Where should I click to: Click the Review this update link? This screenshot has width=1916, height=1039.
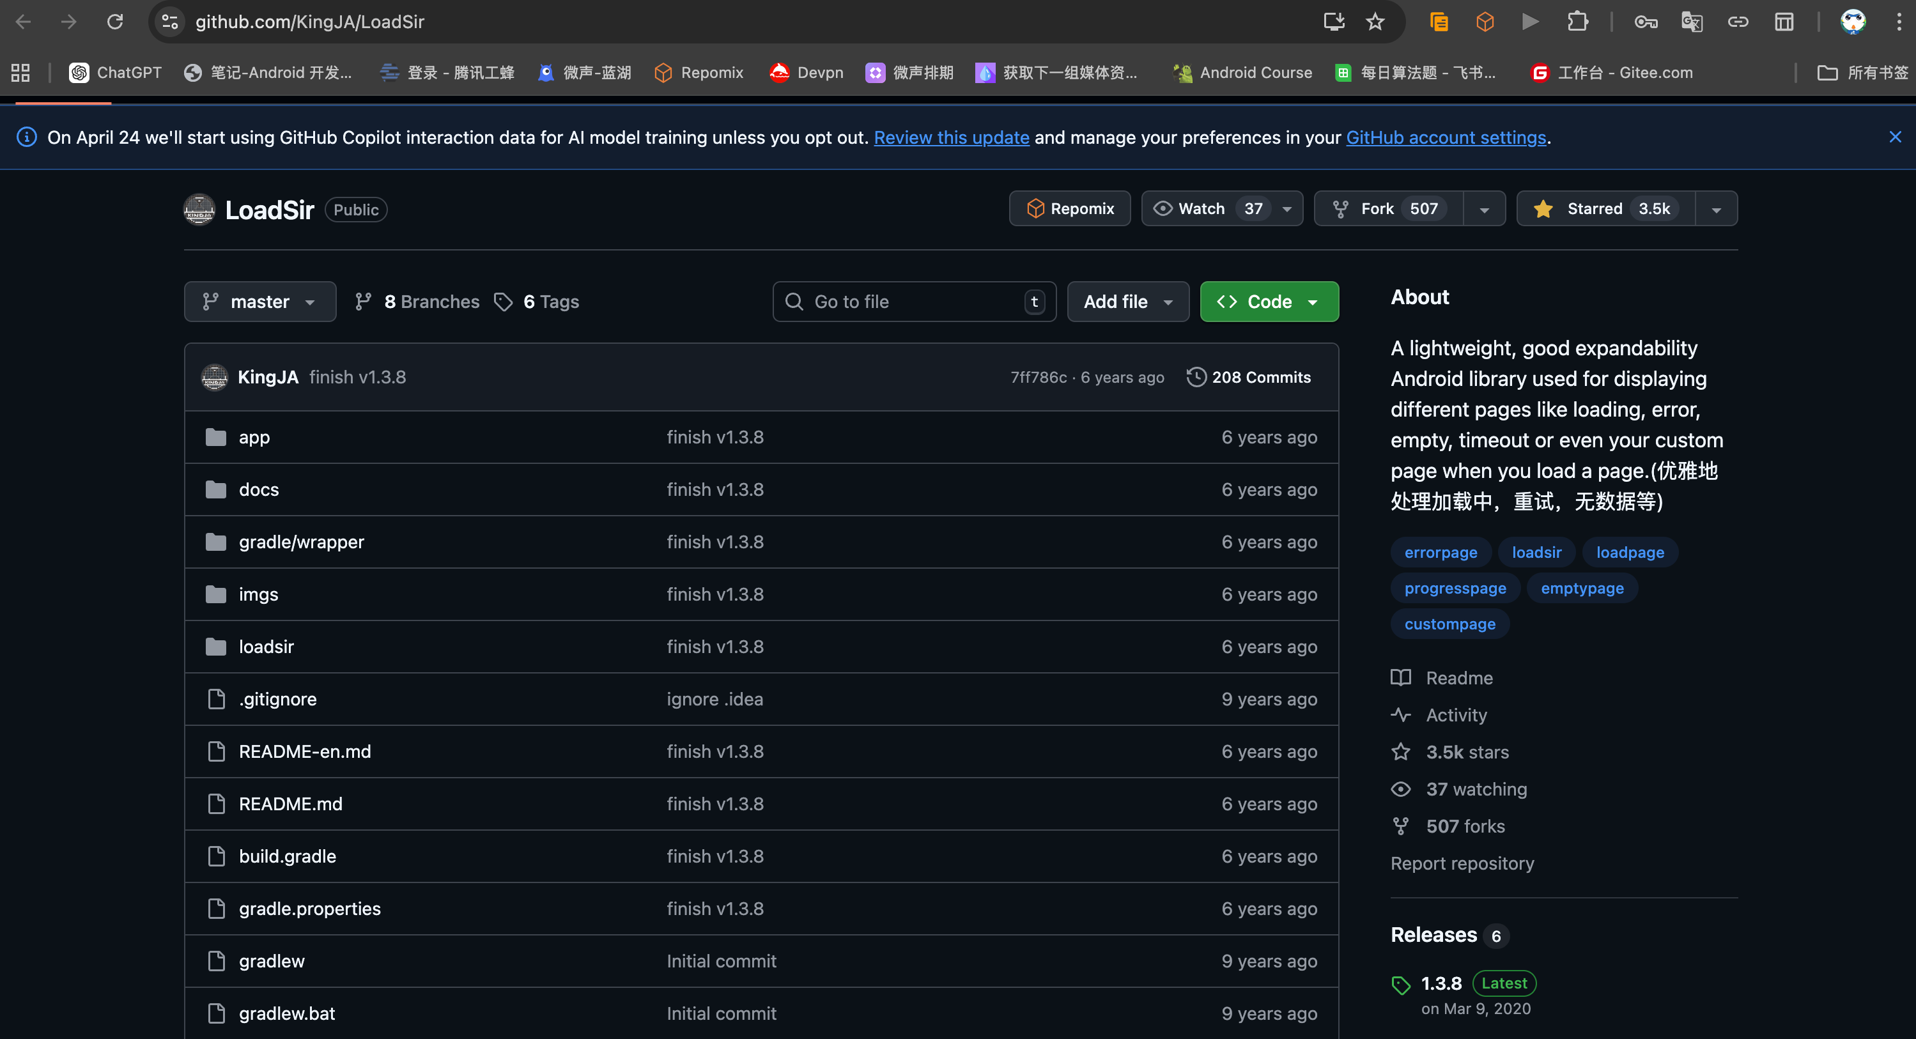click(952, 137)
